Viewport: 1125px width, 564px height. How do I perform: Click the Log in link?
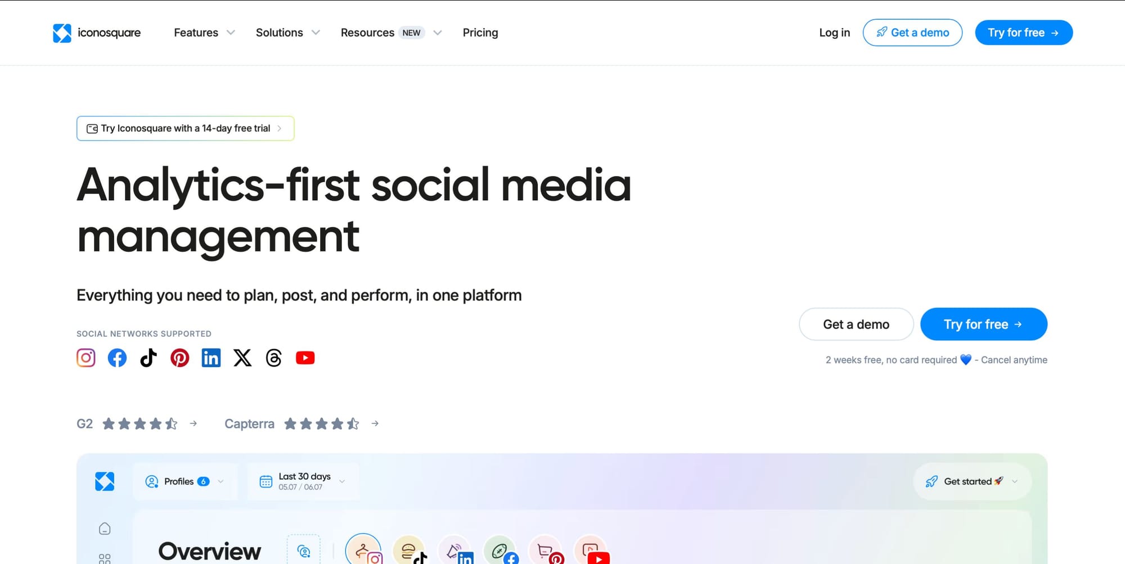834,33
